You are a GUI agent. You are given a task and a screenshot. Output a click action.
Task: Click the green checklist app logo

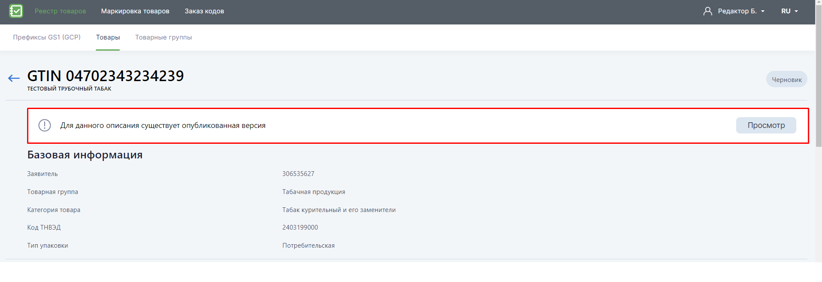click(16, 11)
